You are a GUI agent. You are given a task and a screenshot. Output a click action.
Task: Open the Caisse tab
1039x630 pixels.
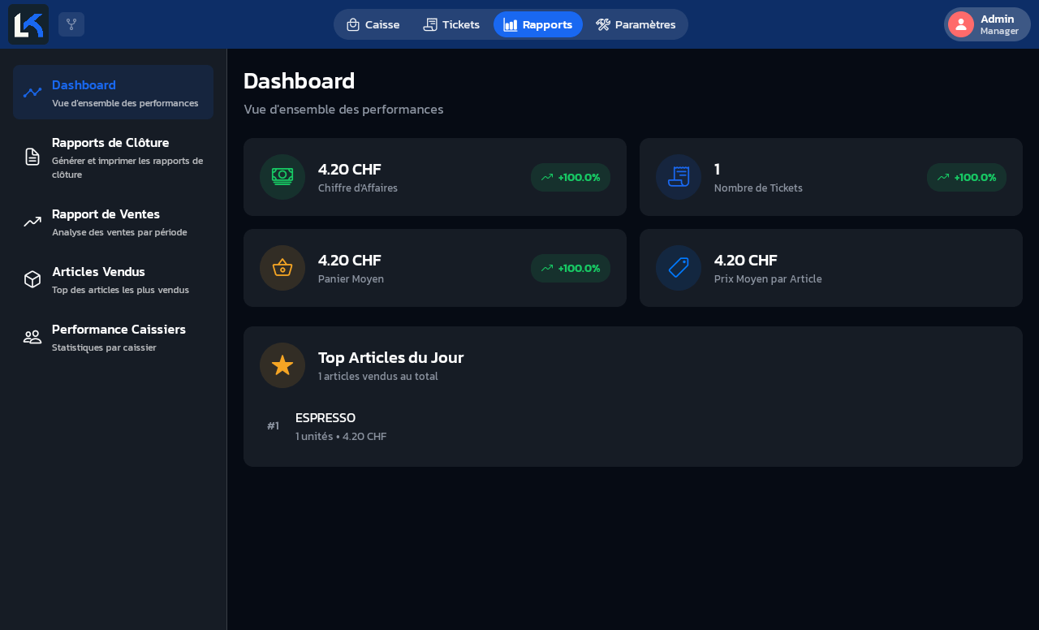point(373,24)
